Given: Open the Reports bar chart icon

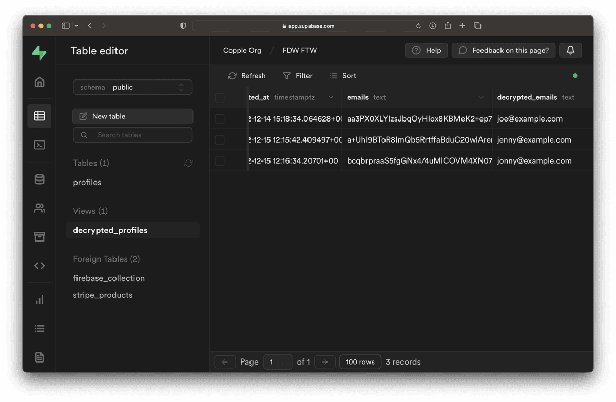Looking at the screenshot, I should [x=40, y=300].
